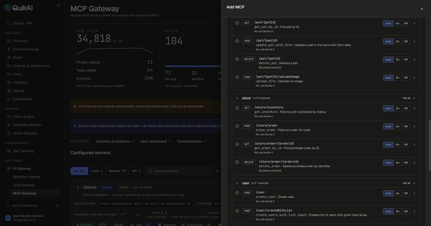Open the user Set all dropdown
The height and width of the screenshot is (226, 431).
409,183
